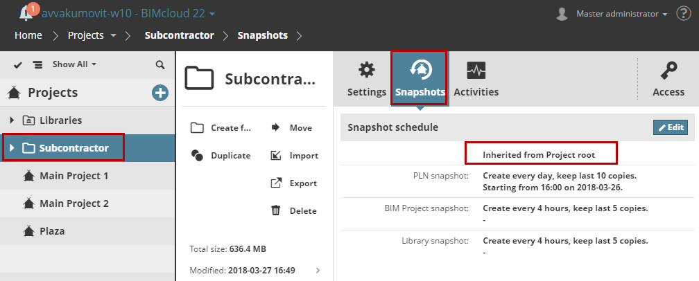Open the Settings gear panel
699x281 pixels.
coord(367,79)
